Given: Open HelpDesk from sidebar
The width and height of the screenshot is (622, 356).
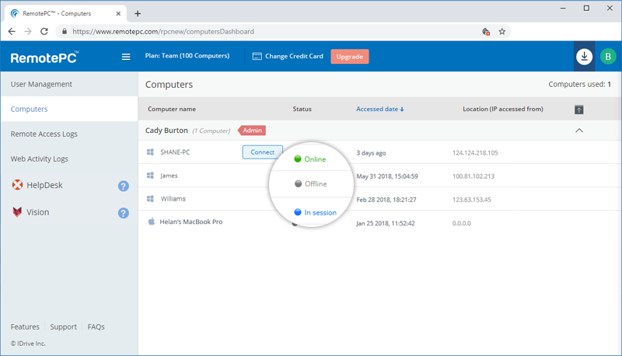Looking at the screenshot, I should 44,185.
